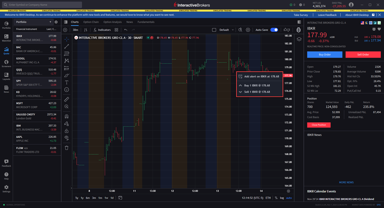Image resolution: width=384 pixels, height=208 pixels.
Task: Select the ruler measure tool
Action: click(x=67, y=99)
